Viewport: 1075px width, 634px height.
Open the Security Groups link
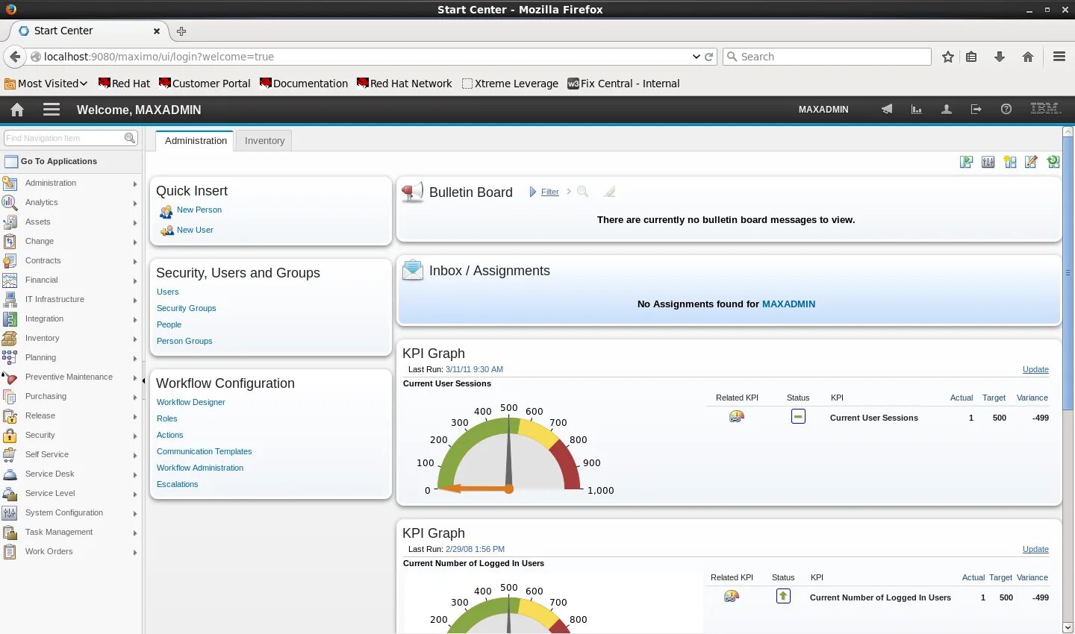point(186,308)
